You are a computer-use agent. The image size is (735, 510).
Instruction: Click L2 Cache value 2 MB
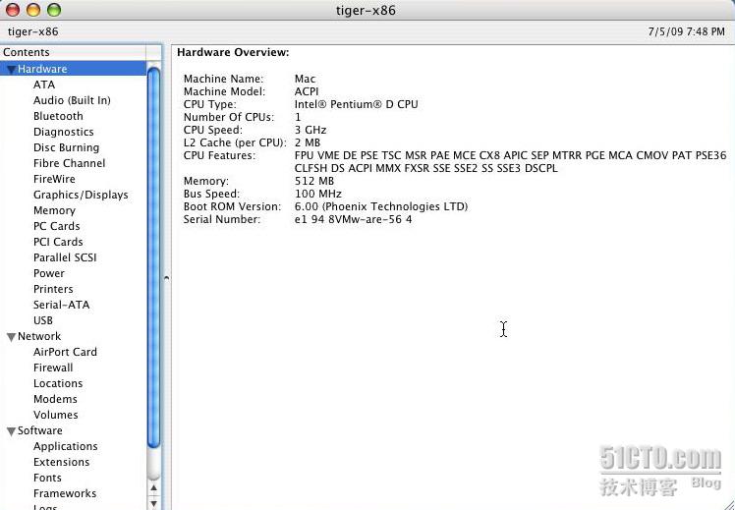pos(308,142)
